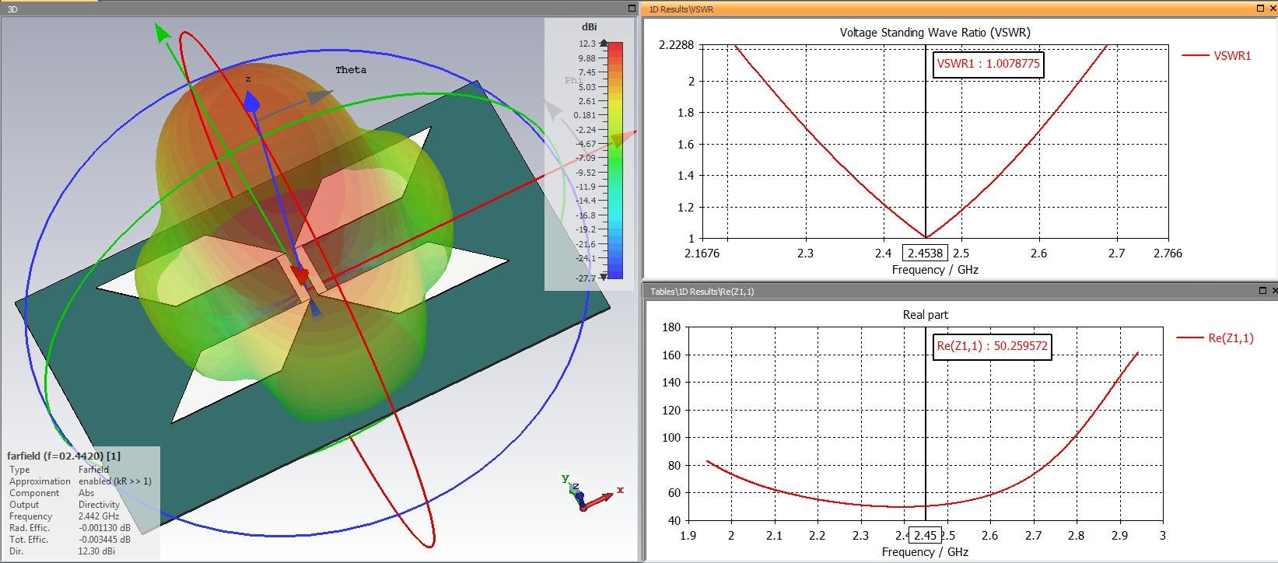Maximize the Re(Z1,1) plot pane
The height and width of the screenshot is (563, 1278).
1262,290
